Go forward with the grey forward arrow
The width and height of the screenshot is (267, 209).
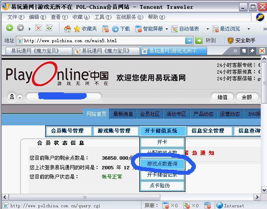(x=21, y=28)
